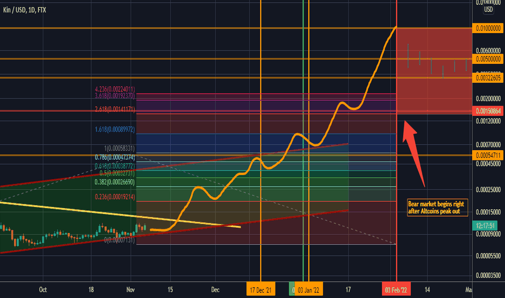Viewport: 505px width, 298px height.
Task: Click the Kin / USD, 1D, FTX chart title
Action: tap(24, 10)
